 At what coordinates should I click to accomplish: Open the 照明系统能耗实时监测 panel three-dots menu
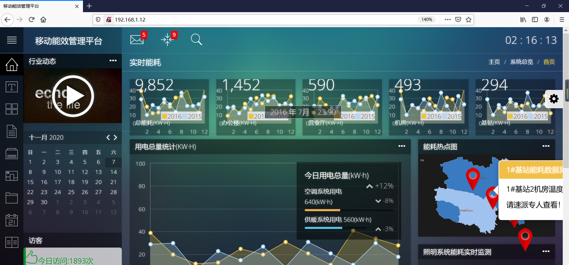tap(546, 251)
